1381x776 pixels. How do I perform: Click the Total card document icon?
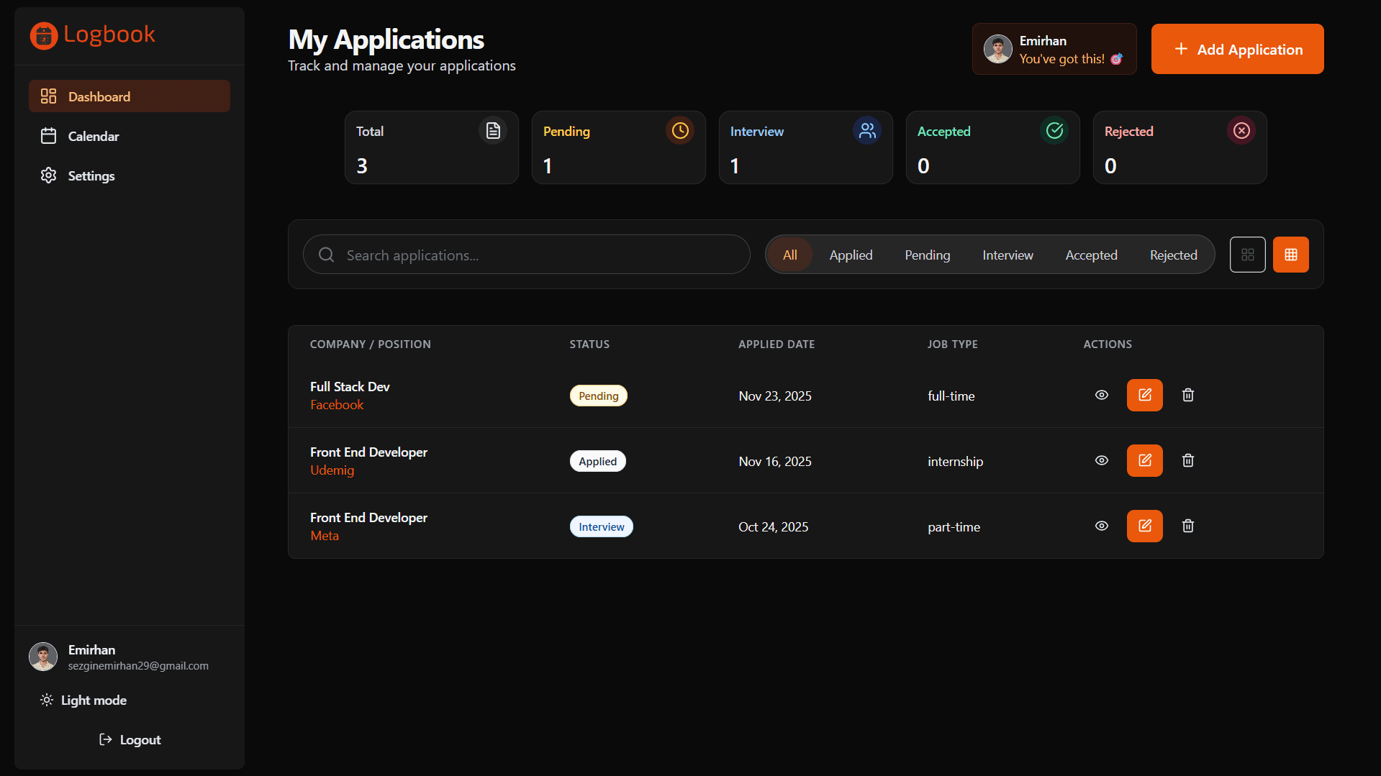coord(493,131)
